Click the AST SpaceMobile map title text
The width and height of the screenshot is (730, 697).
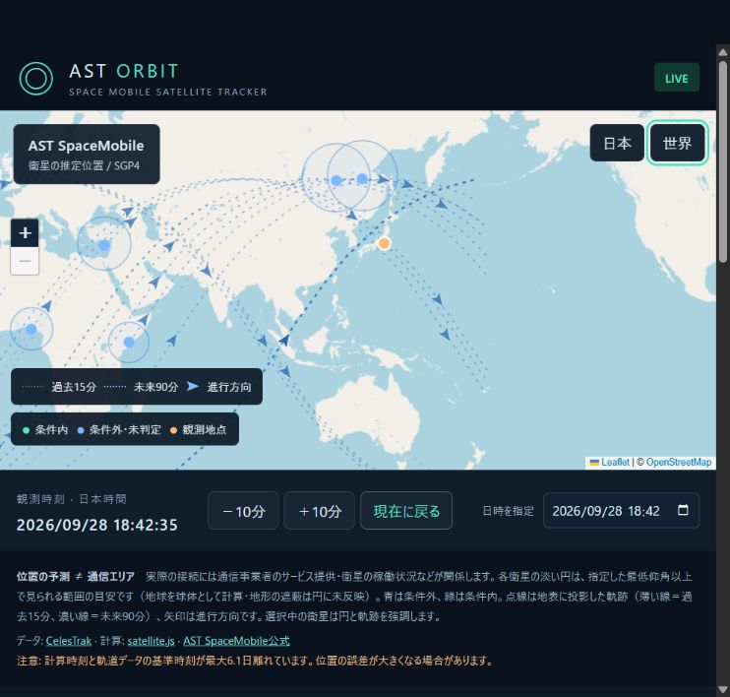coord(86,146)
